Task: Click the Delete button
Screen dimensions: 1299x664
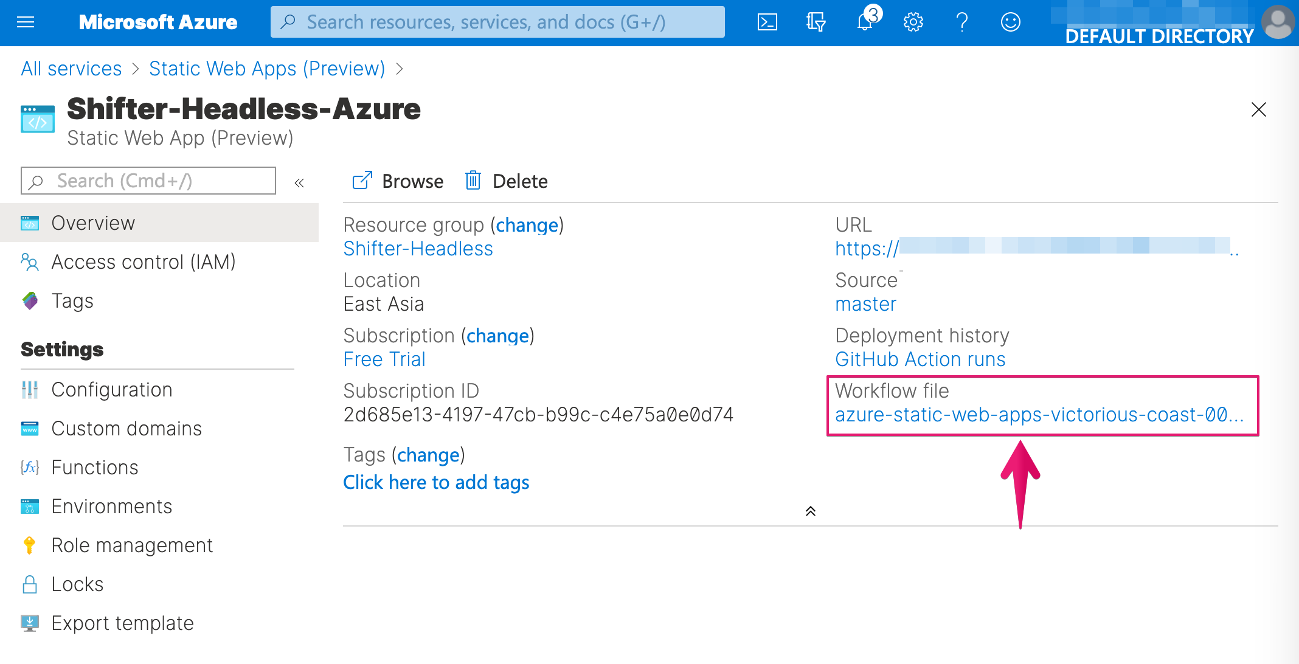Action: 507,181
